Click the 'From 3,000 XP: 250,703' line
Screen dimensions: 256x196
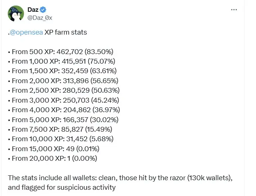(x=64, y=100)
